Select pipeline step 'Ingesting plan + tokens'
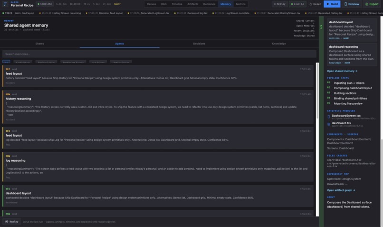383x227 pixels. pyautogui.click(x=349, y=83)
